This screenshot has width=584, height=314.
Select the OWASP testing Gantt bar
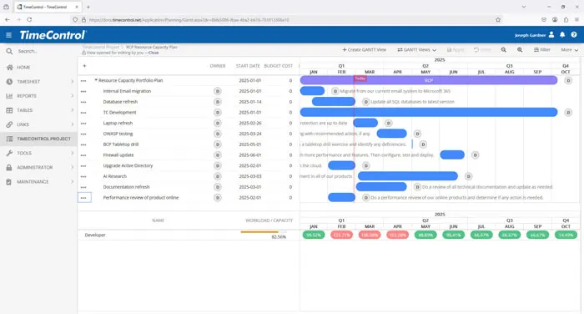pos(392,134)
